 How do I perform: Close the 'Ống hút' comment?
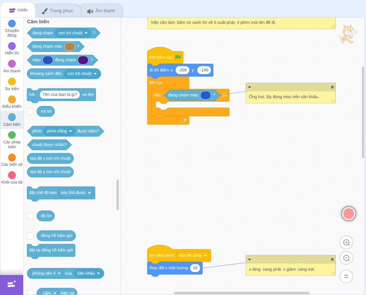click(332, 87)
